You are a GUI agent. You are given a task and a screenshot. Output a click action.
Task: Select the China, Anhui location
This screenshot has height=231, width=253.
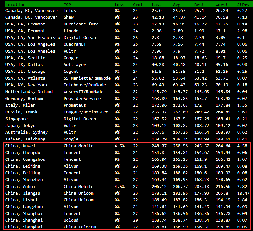coord(20,186)
